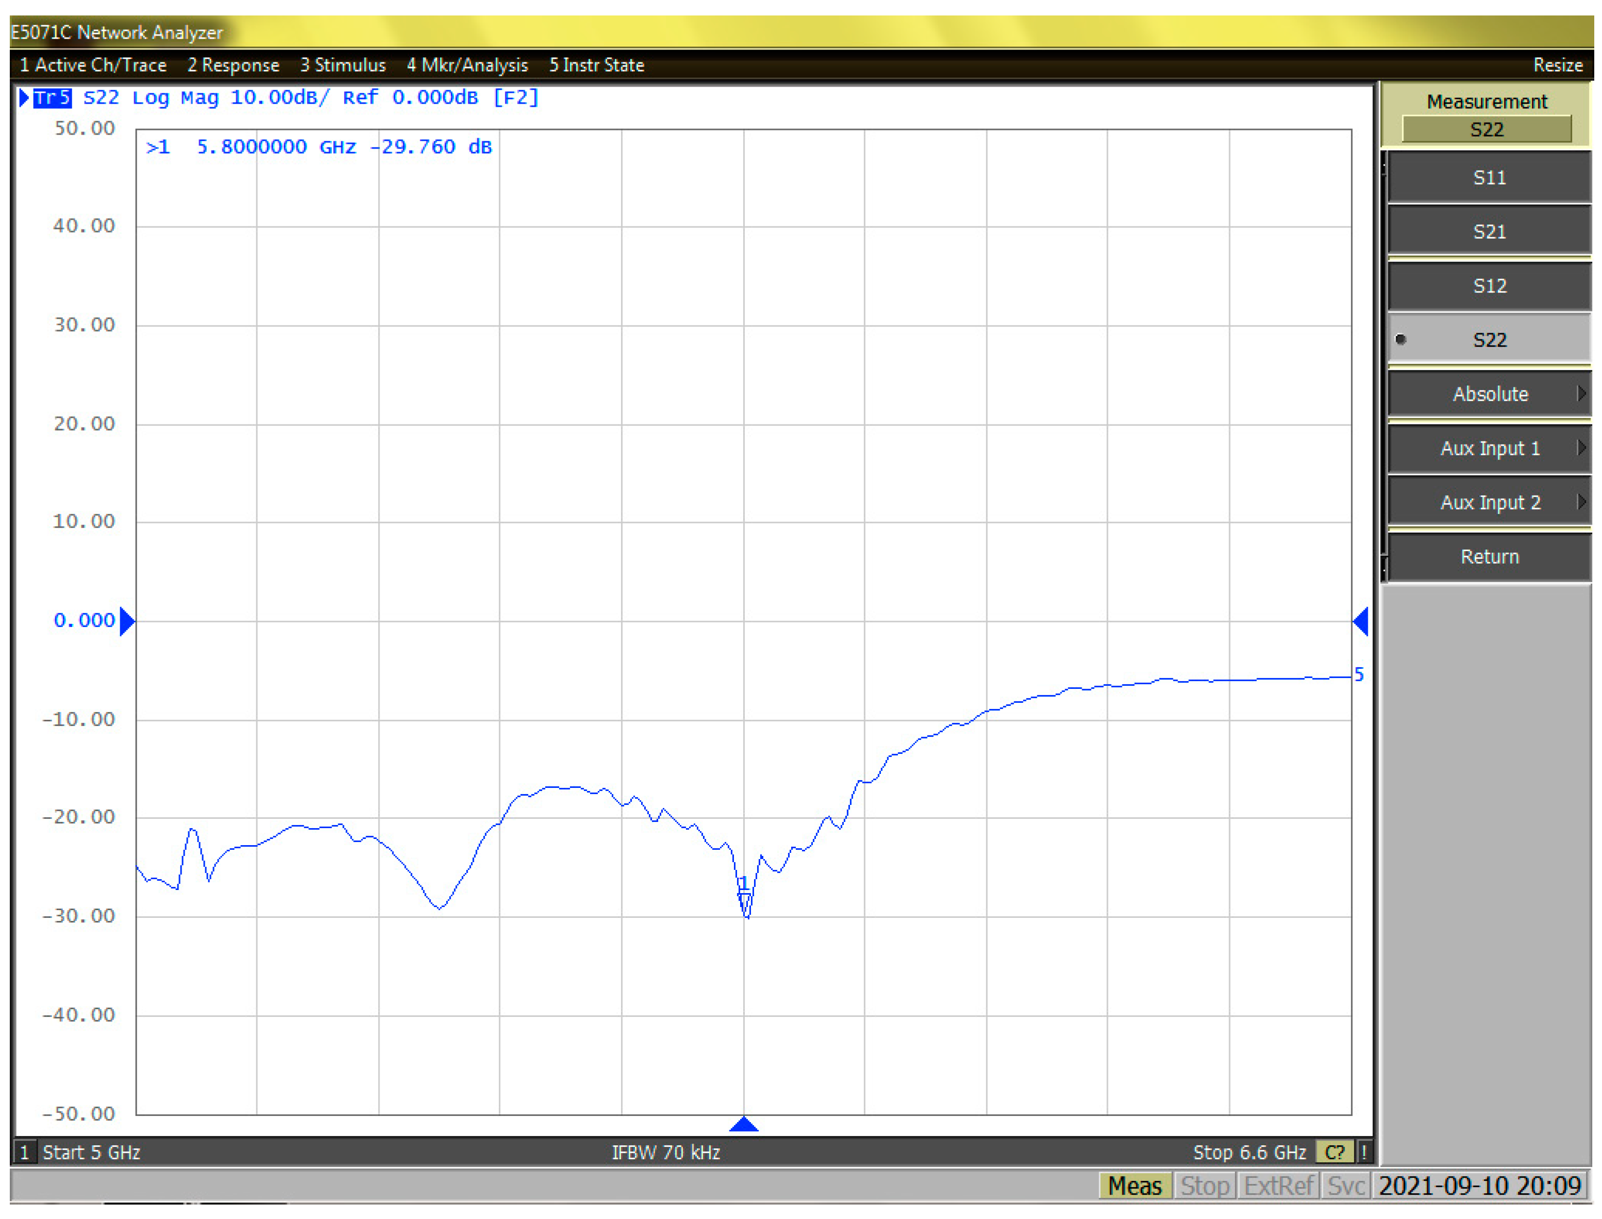The width and height of the screenshot is (1602, 1219).
Task: Click the Tr5 trace label
Action: coord(52,97)
